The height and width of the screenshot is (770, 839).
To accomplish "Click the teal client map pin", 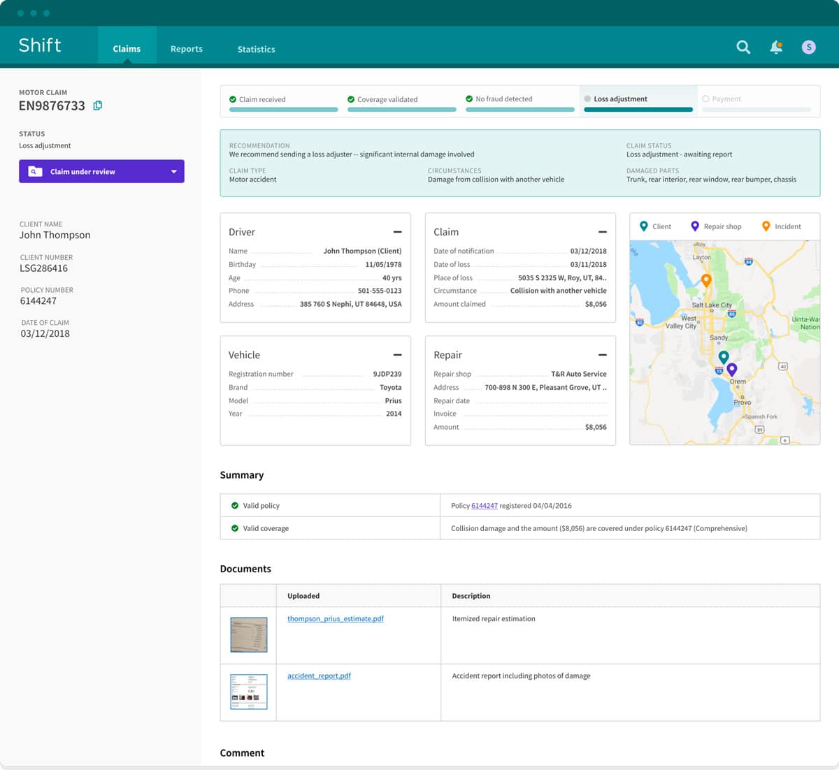I will tap(724, 357).
